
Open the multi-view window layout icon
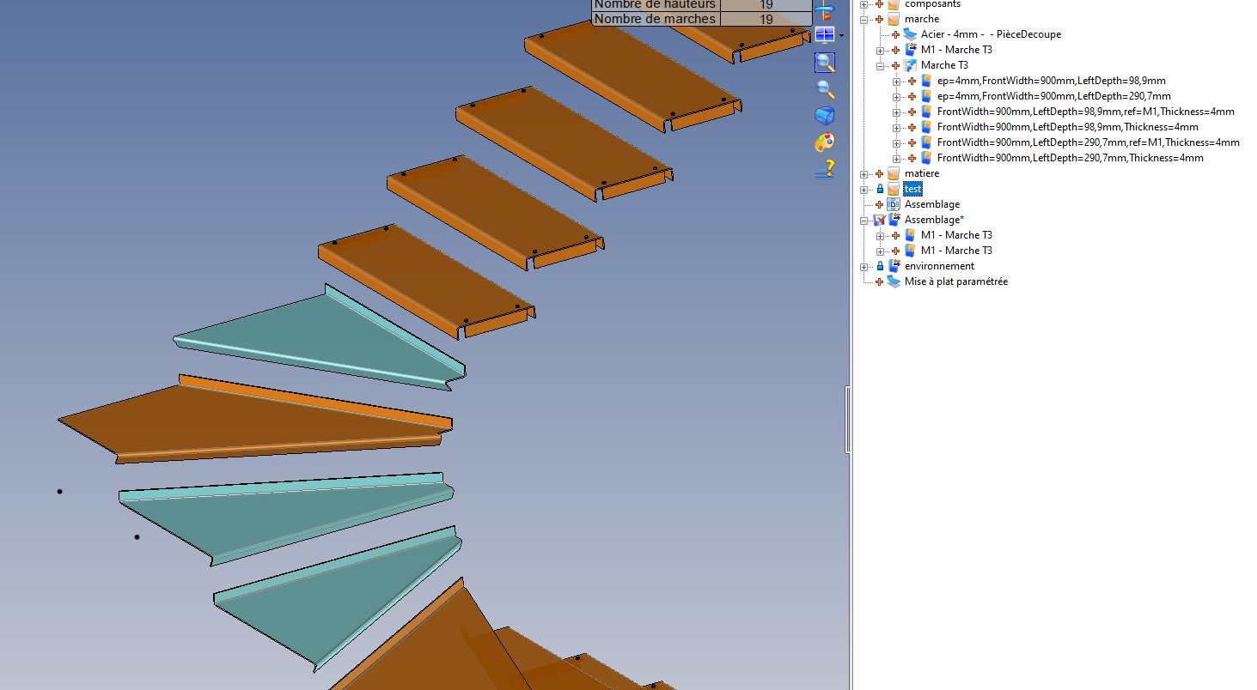click(x=824, y=35)
